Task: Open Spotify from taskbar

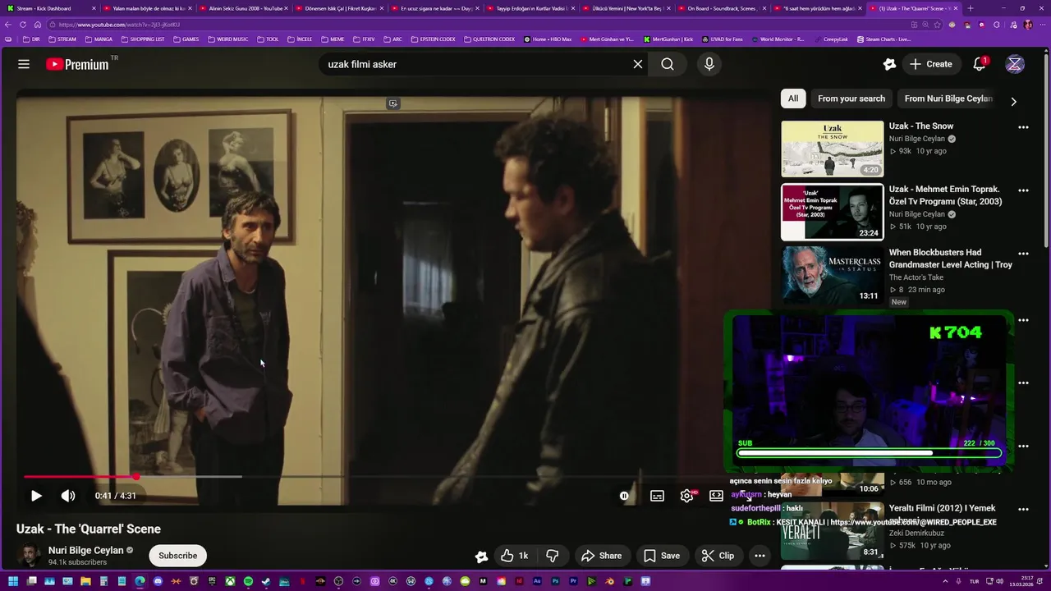Action: coord(249,581)
